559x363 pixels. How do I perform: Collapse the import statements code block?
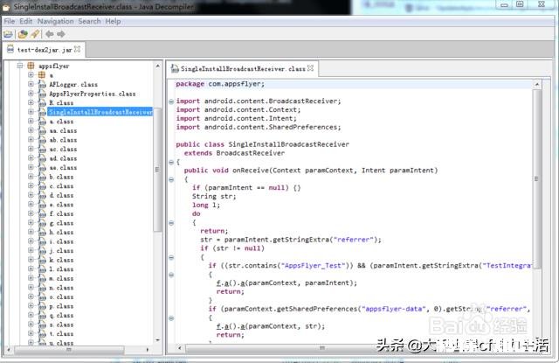coord(171,101)
